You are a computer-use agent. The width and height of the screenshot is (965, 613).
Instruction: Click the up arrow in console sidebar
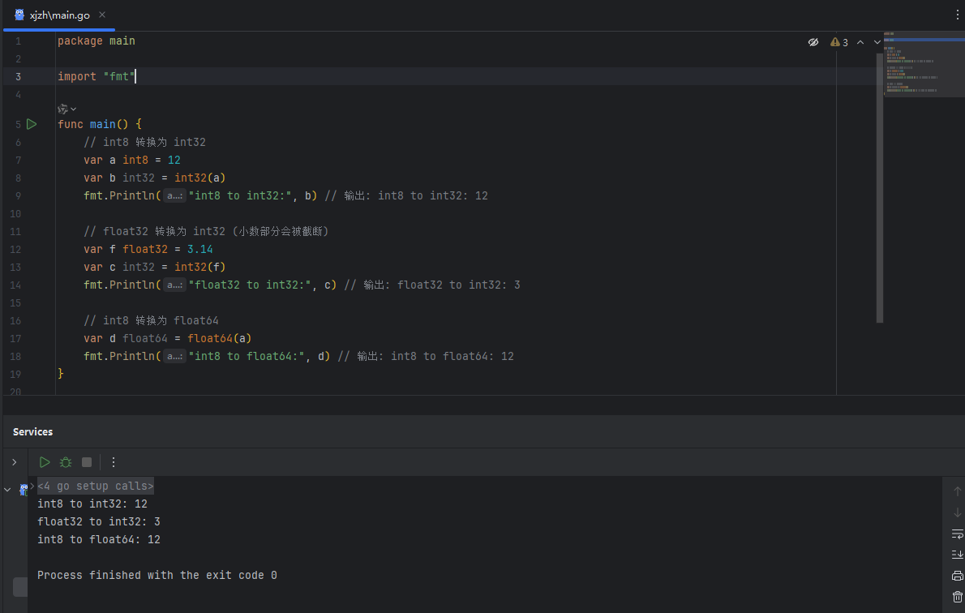point(957,491)
